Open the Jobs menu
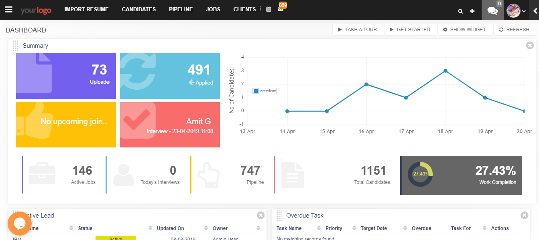Viewport: 539px width, 240px height. [213, 10]
